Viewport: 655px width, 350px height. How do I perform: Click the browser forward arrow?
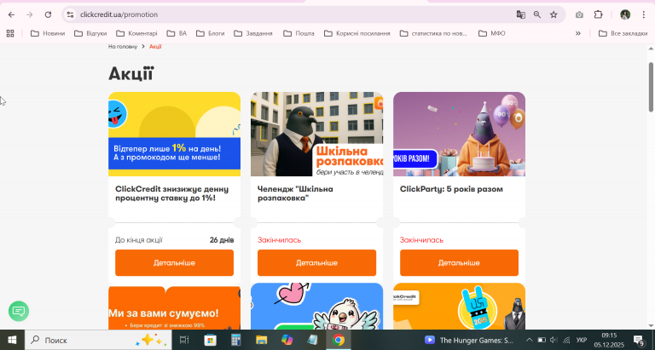point(29,14)
